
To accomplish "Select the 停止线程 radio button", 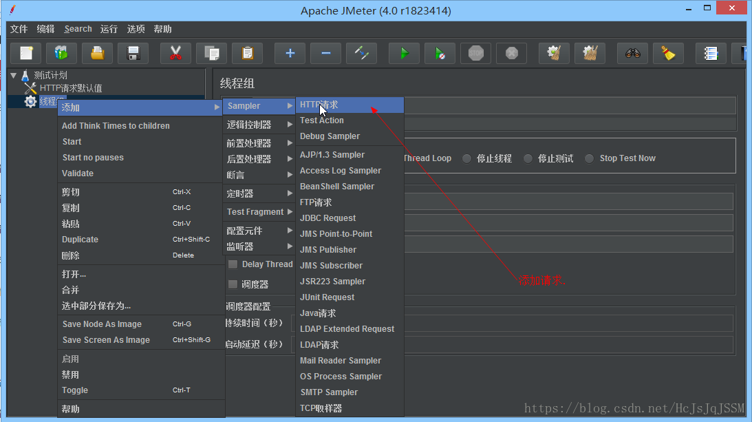I will [x=466, y=158].
